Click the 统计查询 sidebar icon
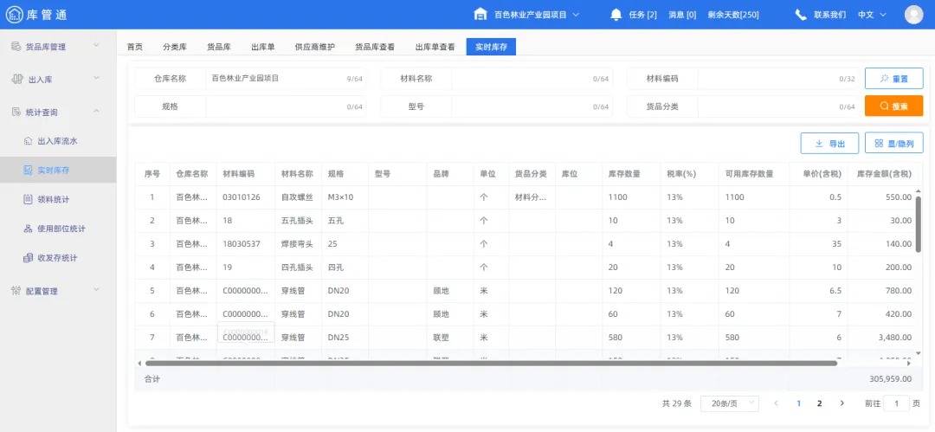The width and height of the screenshot is (935, 432). [16, 112]
